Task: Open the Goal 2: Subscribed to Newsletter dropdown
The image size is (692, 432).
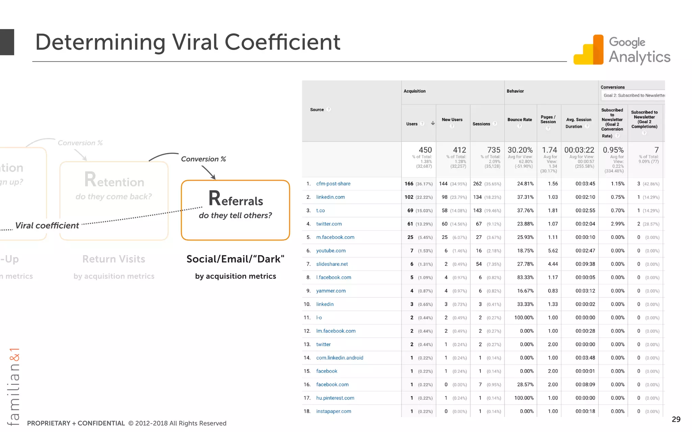Action: click(633, 96)
